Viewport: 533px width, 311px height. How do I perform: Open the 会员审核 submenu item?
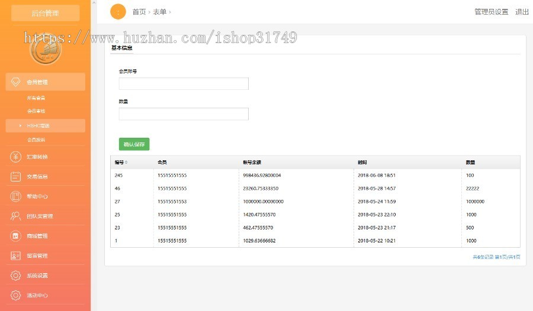click(36, 111)
